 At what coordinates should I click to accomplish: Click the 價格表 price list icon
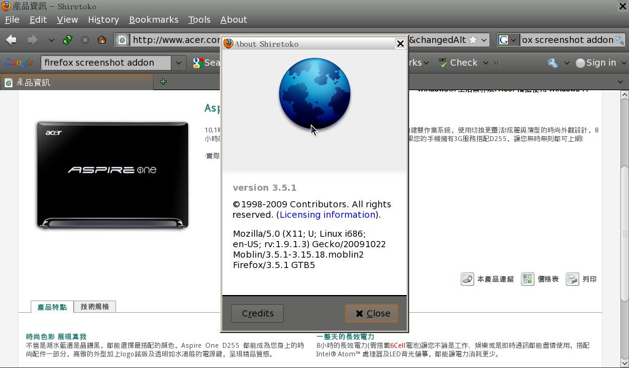(528, 279)
